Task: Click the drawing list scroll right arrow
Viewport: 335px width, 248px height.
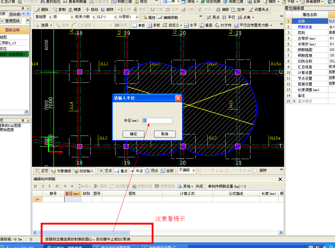Action: (x=26, y=112)
